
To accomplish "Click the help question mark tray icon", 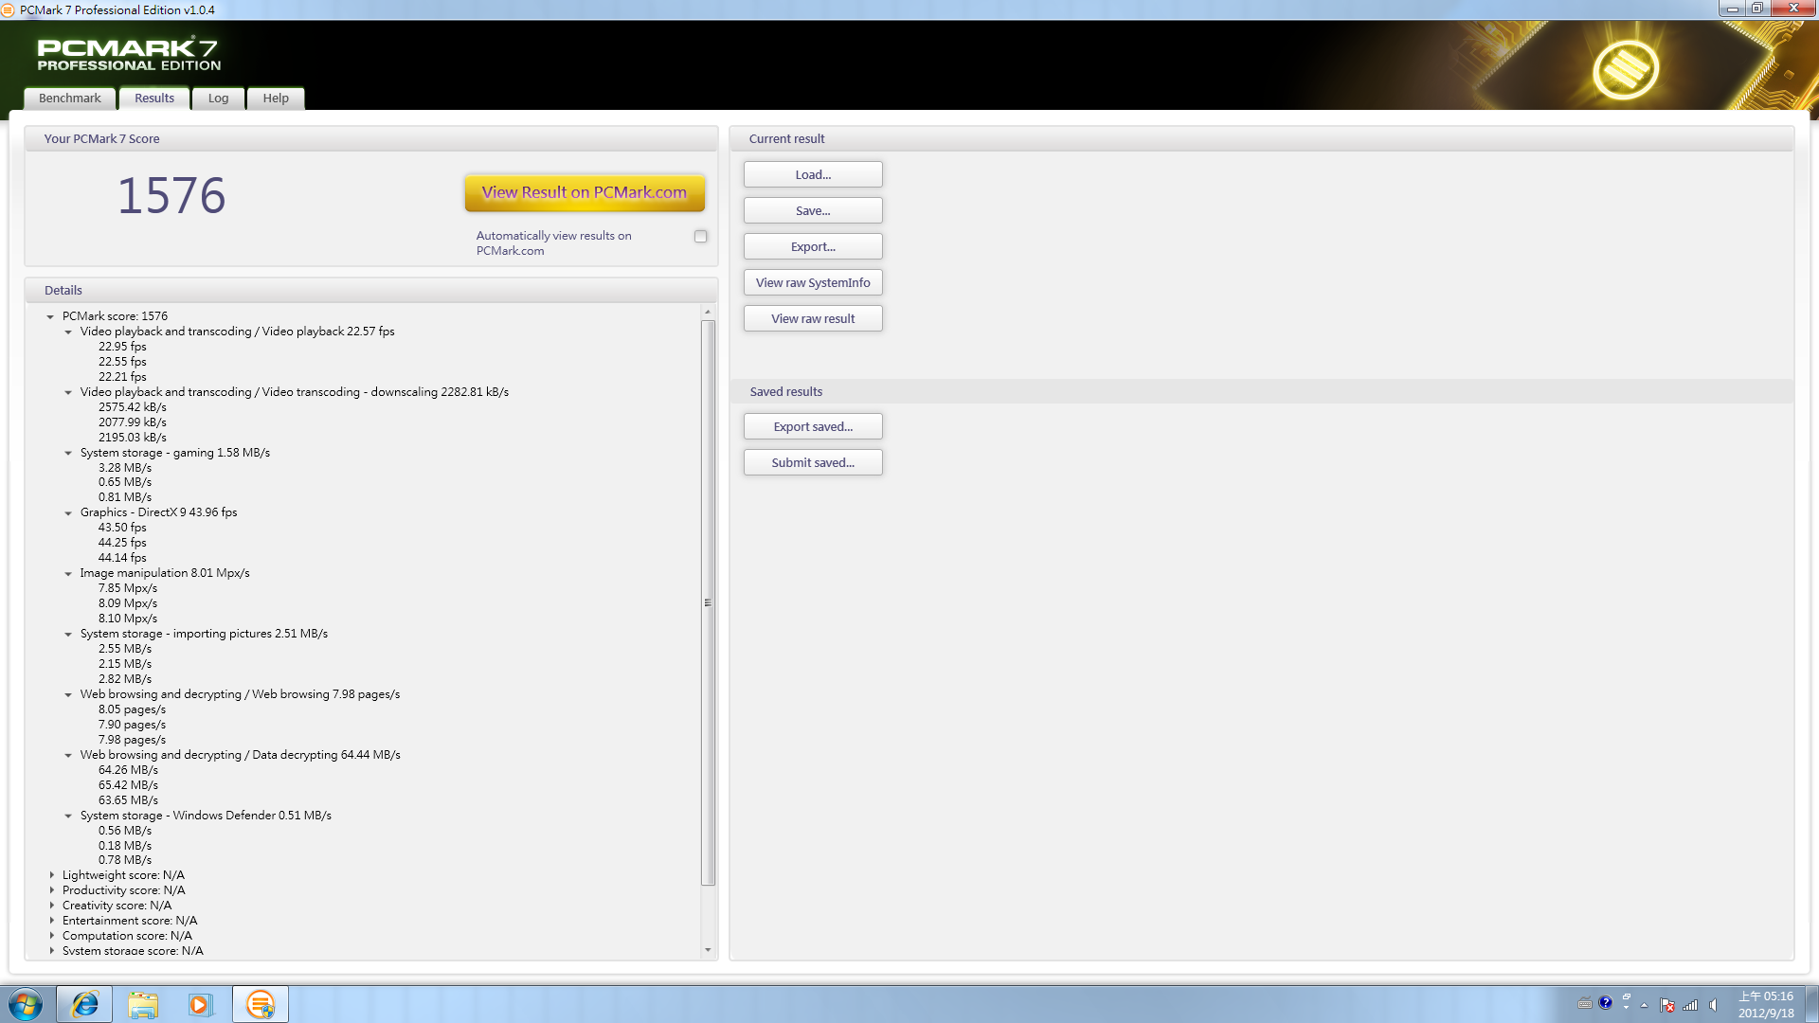I will [x=1605, y=1002].
